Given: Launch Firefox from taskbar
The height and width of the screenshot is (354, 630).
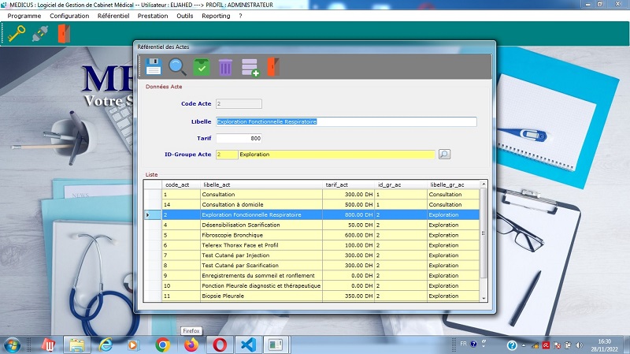Looking at the screenshot, I should [191, 345].
